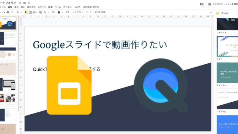Select the QuickTime logo image
The image size is (238, 134).
tap(160, 85)
